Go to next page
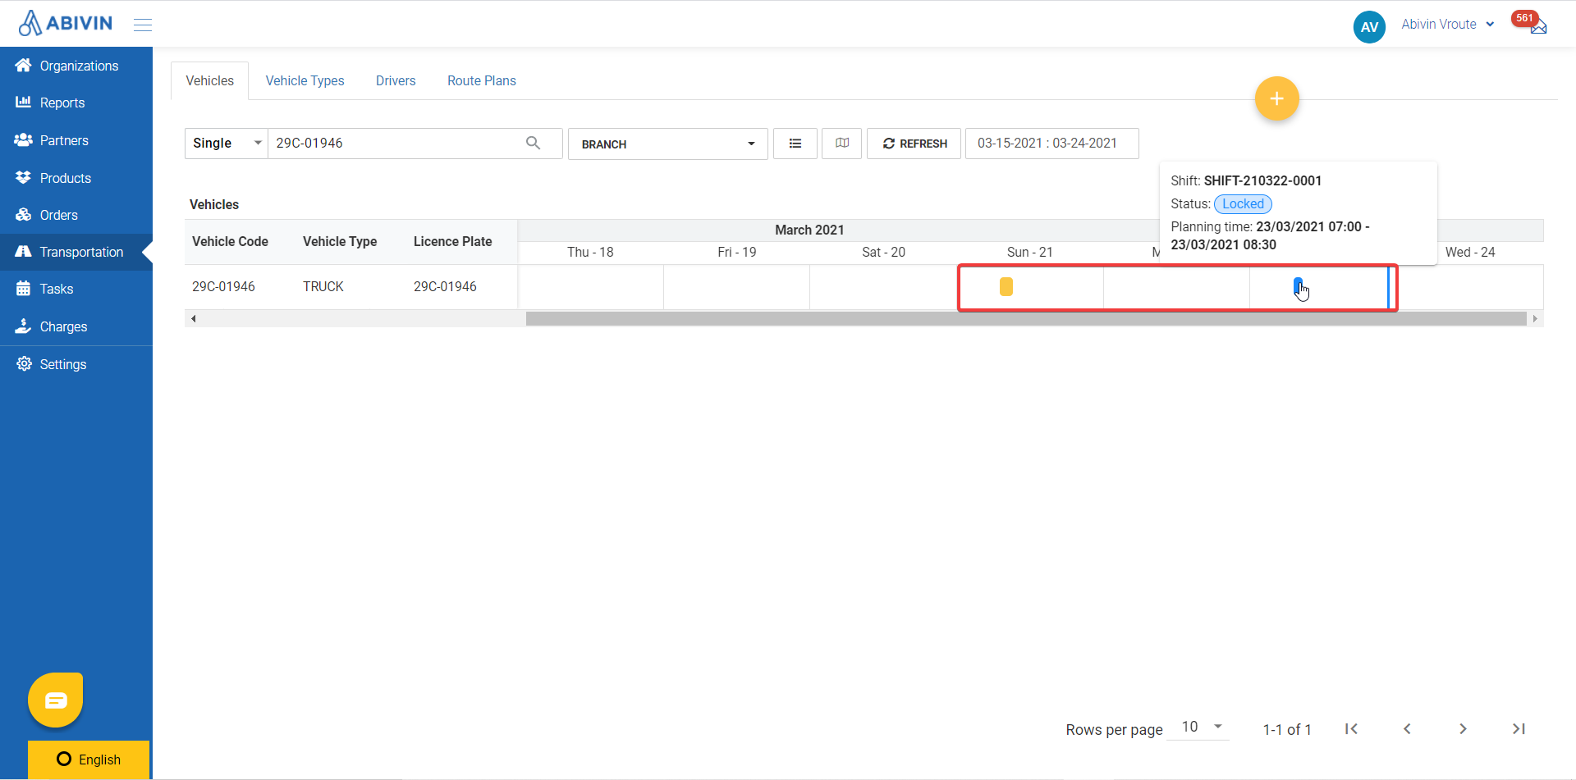This screenshot has width=1576, height=780. point(1463,728)
